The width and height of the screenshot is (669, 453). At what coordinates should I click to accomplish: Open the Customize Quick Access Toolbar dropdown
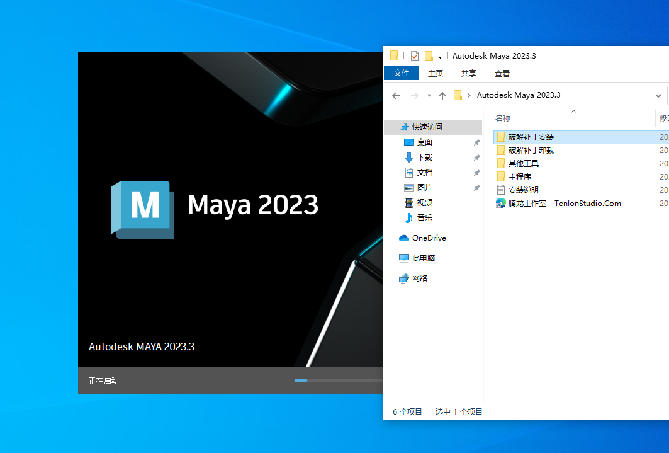point(440,56)
